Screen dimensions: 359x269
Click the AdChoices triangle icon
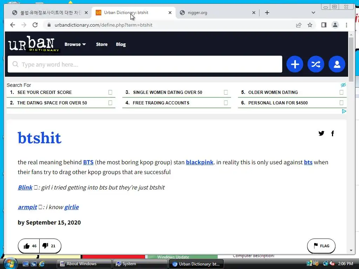pyautogui.click(x=344, y=111)
